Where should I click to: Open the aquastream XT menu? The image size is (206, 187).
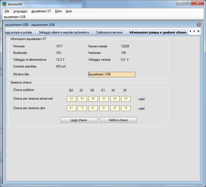41,11
